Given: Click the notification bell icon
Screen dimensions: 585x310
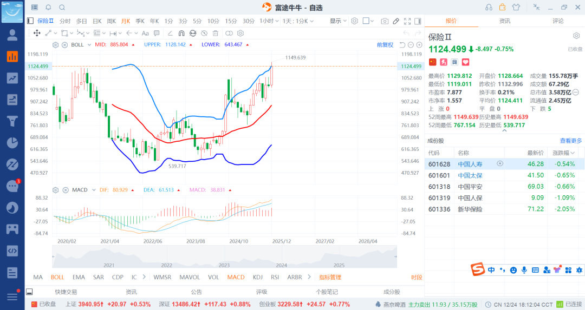Looking at the screenshot, I should point(48,8).
